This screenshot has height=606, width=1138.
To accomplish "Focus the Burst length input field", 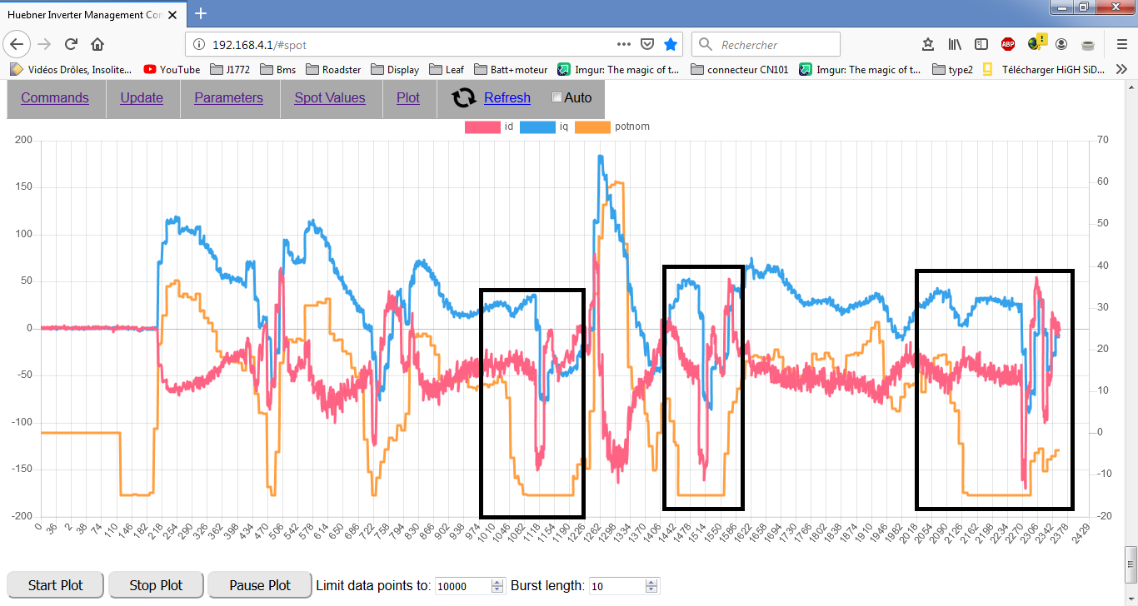I will pyautogui.click(x=616, y=586).
